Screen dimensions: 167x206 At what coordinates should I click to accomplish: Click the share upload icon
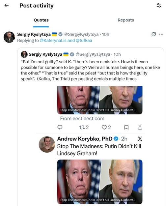coord(140,127)
